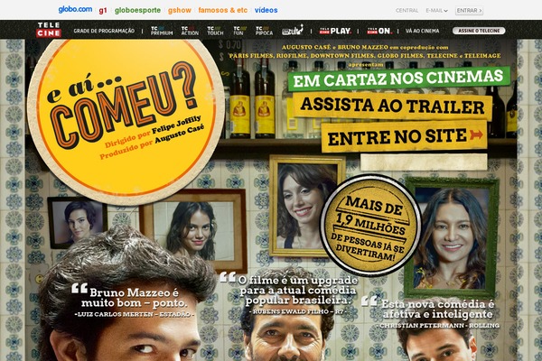Image resolution: width=542 pixels, height=361 pixels.
Task: Open Central link in top bar
Action: pyautogui.click(x=406, y=11)
